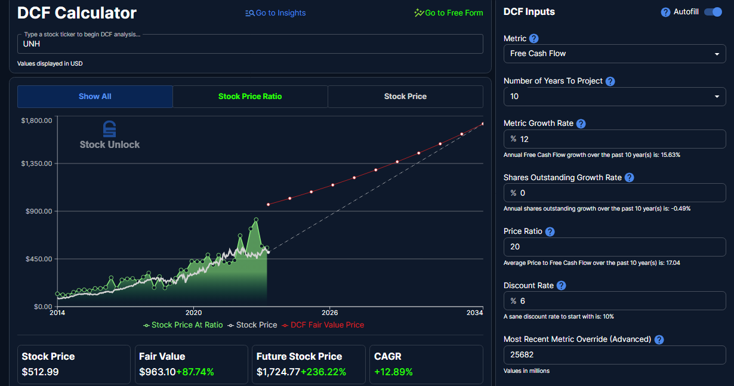This screenshot has width=734, height=386.
Task: Open the help icon beside Metric
Action: click(534, 38)
